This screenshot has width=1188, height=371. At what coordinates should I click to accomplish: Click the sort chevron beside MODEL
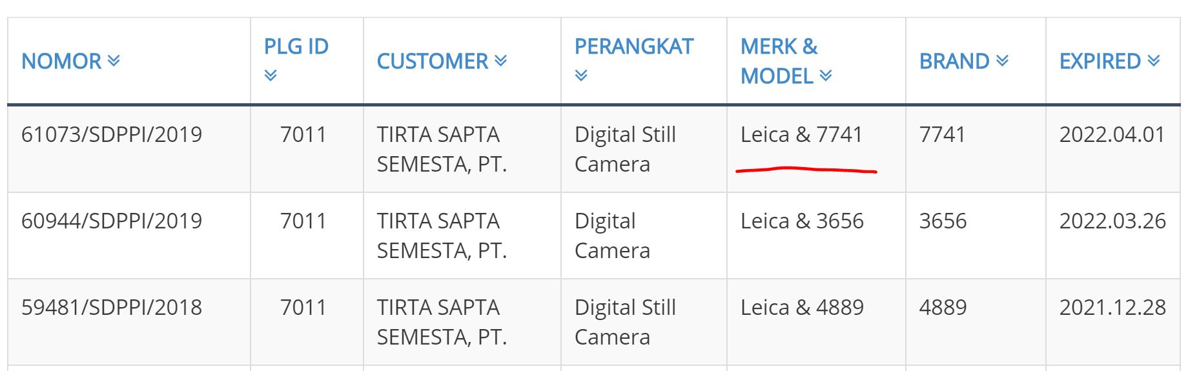825,75
